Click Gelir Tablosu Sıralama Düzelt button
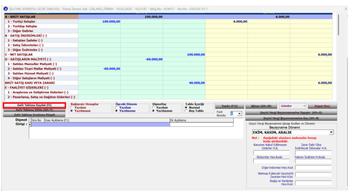The width and height of the screenshot is (349, 196). 34,115
